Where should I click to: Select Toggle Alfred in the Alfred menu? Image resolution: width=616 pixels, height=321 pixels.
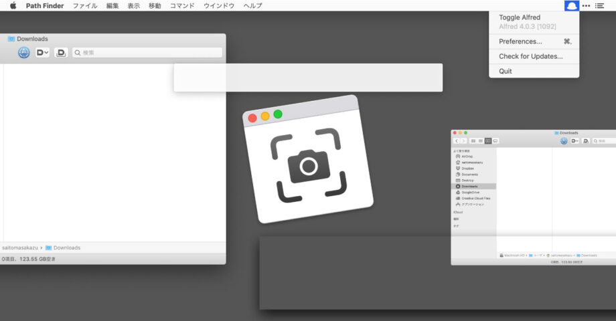coord(520,17)
